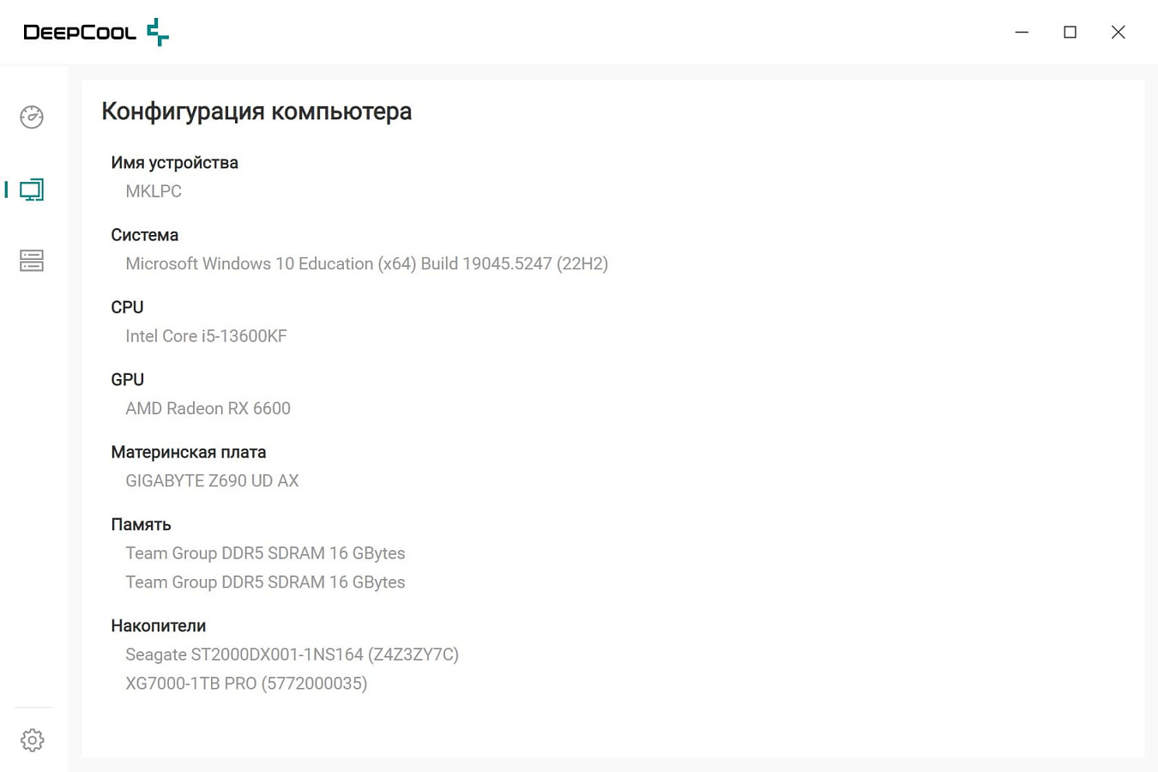Open the device list server icon

[x=32, y=261]
